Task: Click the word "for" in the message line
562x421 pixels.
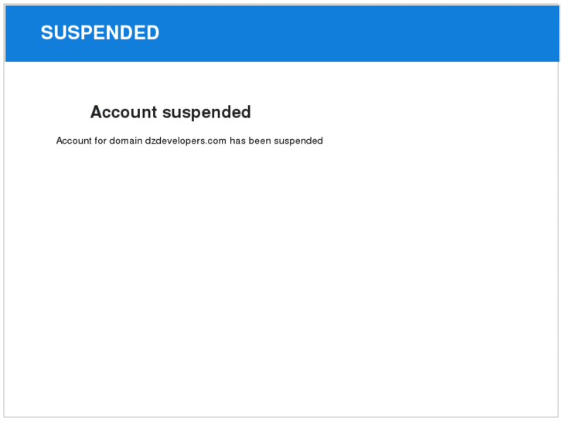Action: click(101, 141)
